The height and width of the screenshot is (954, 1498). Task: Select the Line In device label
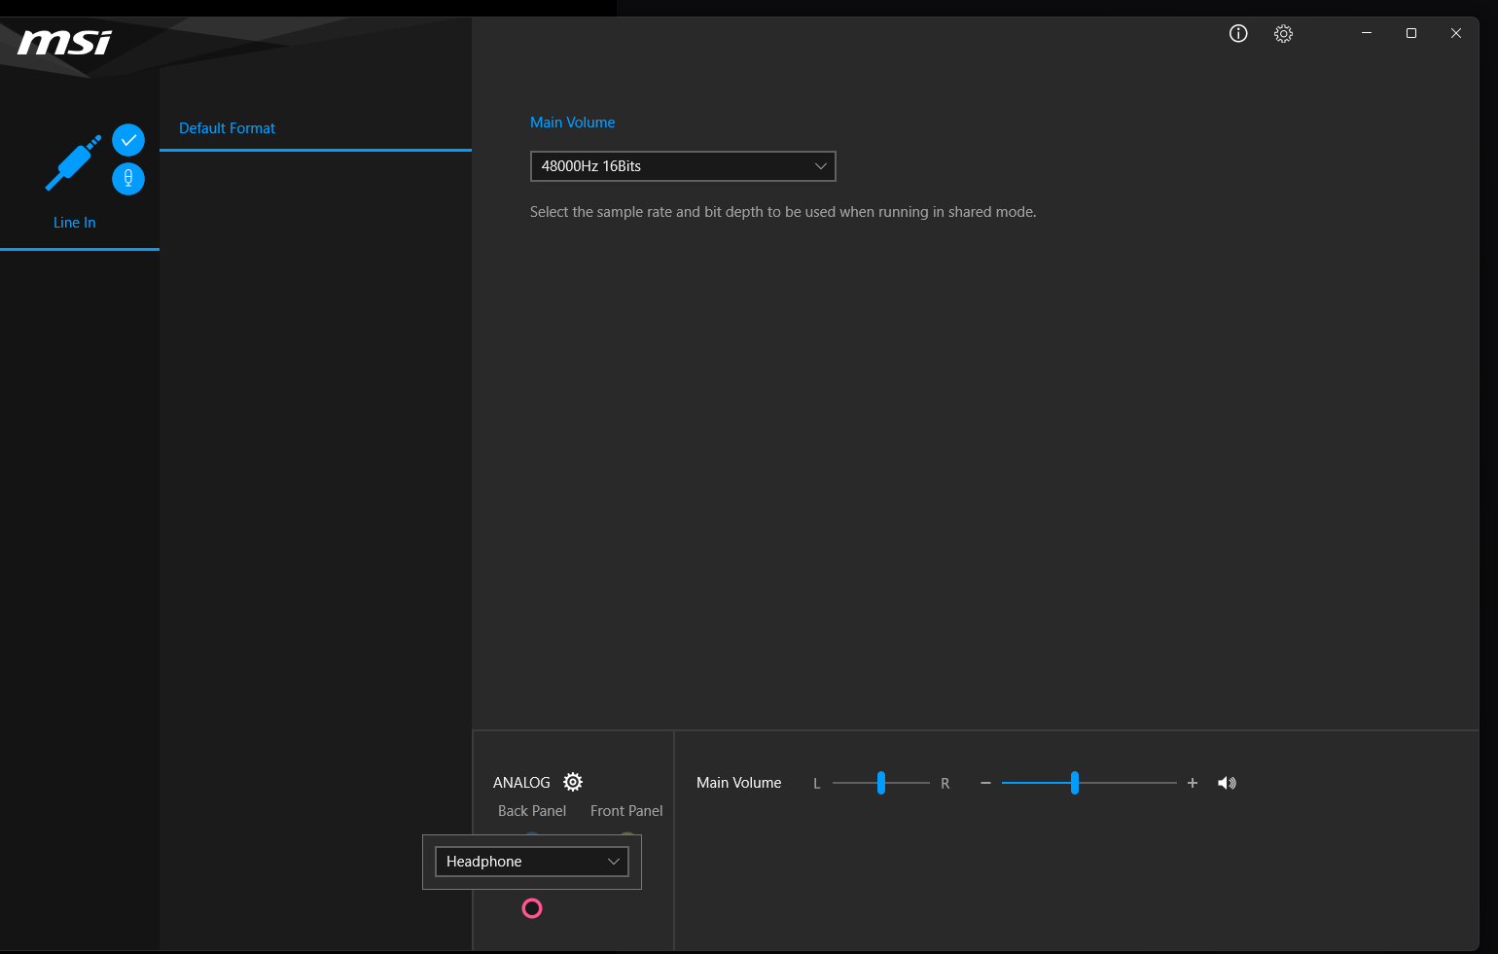pos(75,223)
